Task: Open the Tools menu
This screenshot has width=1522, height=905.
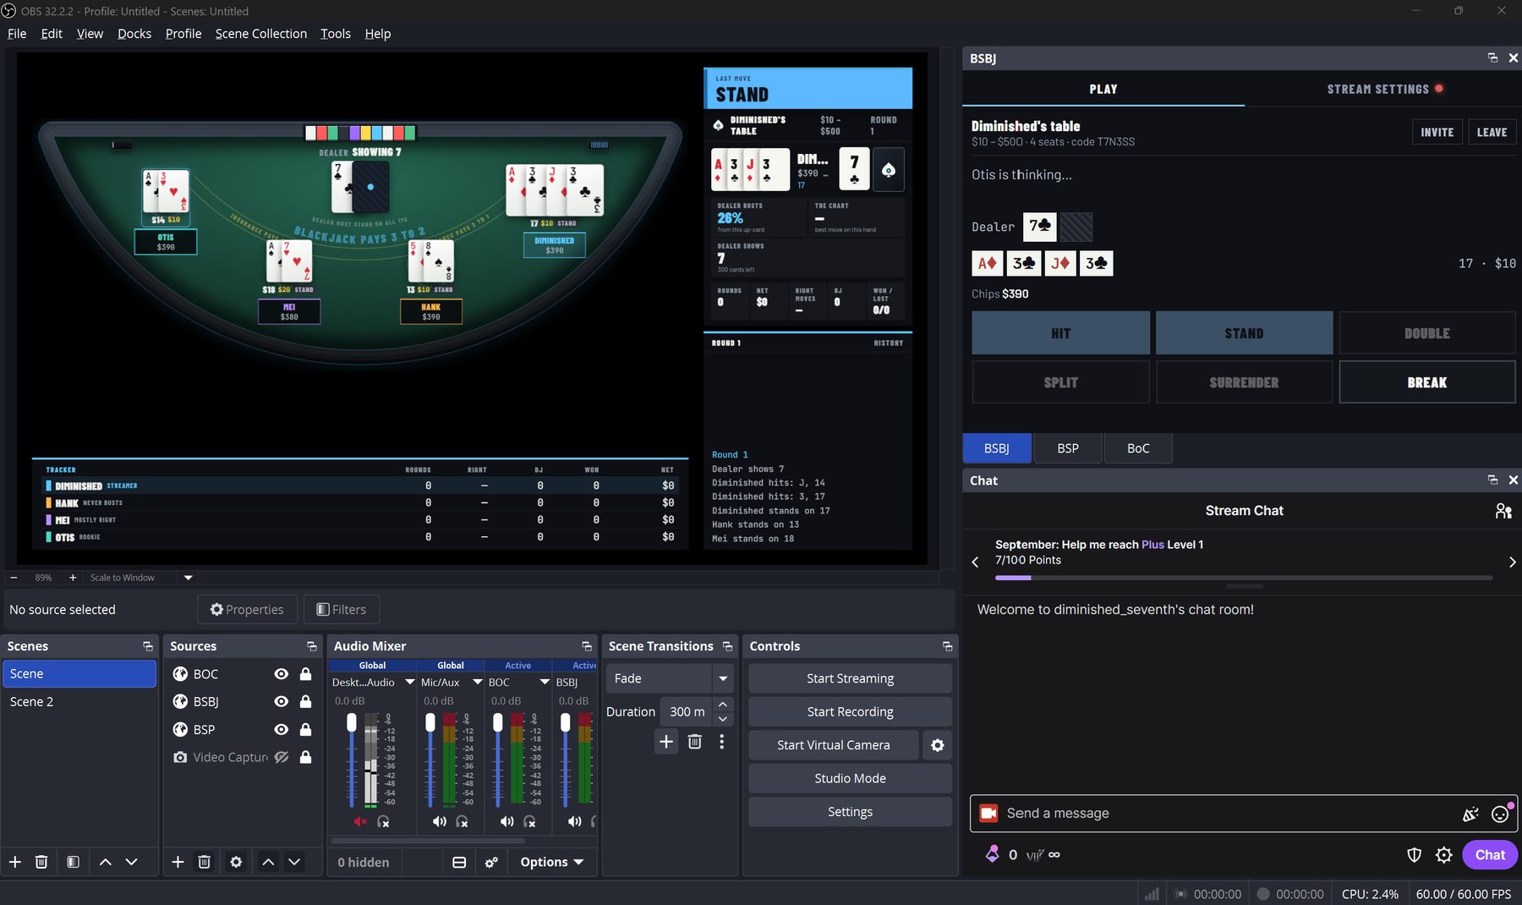Action: (336, 34)
